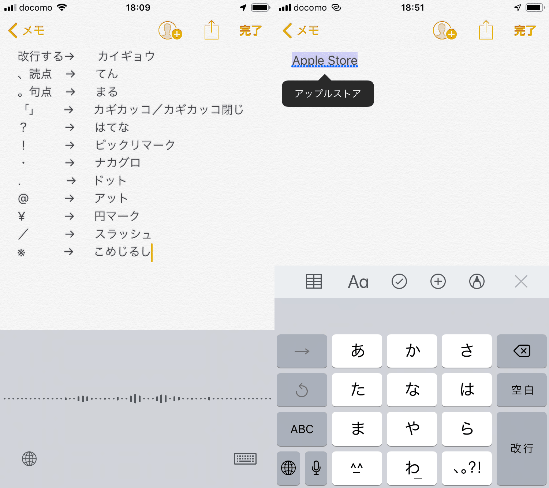Tap the 円マーク text
Image resolution: width=549 pixels, height=488 pixels.
tap(117, 216)
